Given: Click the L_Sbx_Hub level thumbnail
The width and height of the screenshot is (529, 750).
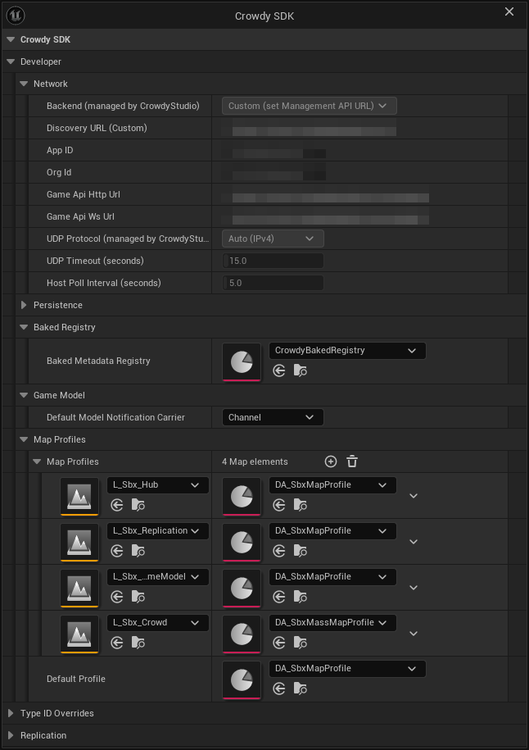Looking at the screenshot, I should pyautogui.click(x=79, y=496).
